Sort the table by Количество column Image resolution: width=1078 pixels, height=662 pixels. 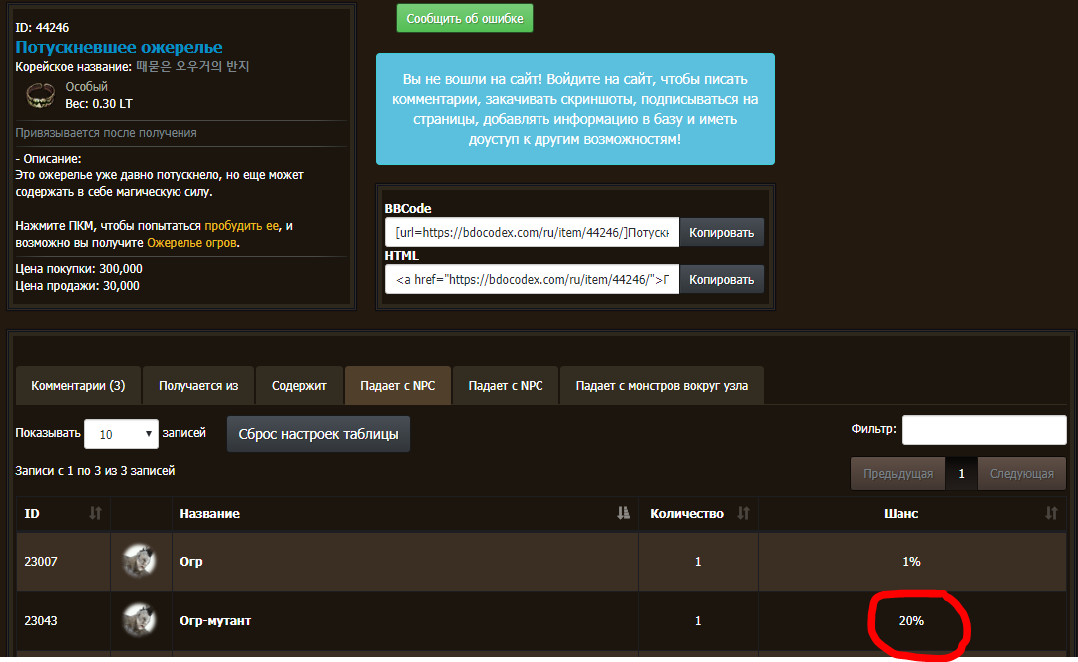point(698,513)
